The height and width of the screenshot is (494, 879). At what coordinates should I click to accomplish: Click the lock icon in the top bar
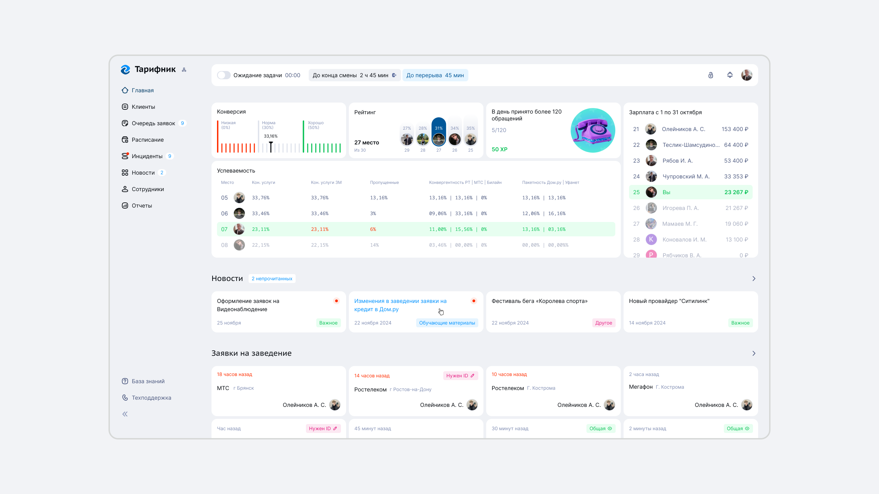coord(710,75)
